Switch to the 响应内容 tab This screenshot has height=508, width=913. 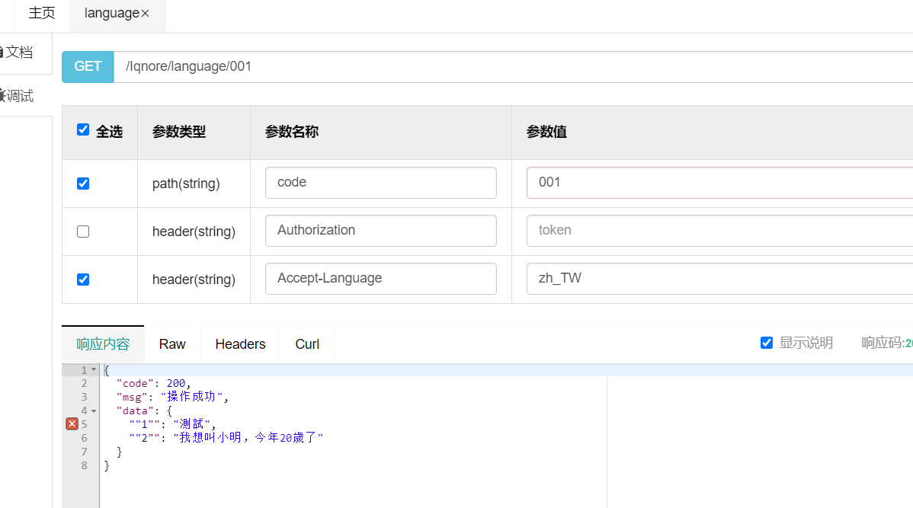pyautogui.click(x=103, y=344)
